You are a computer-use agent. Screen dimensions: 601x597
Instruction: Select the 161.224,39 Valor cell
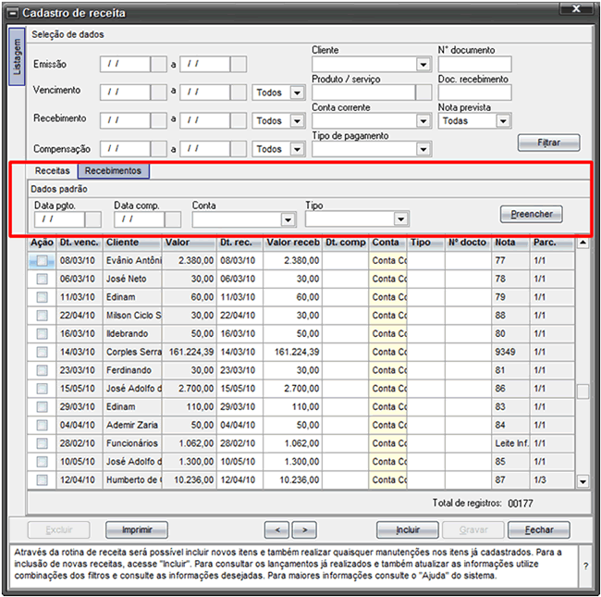pyautogui.click(x=190, y=353)
